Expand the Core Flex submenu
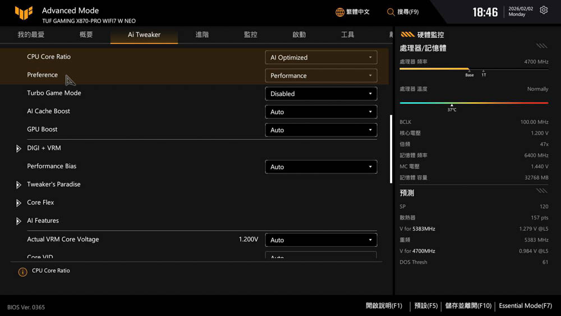The width and height of the screenshot is (561, 316). tap(19, 203)
